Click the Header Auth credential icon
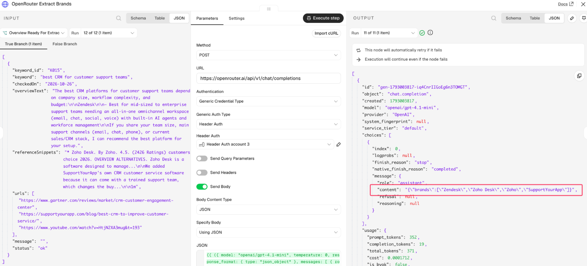The height and width of the screenshot is (266, 587). point(202,144)
